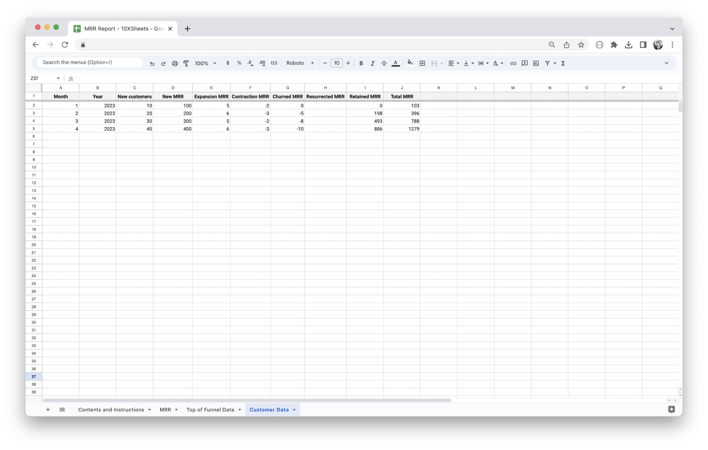Click the undo icon
Image resolution: width=708 pixels, height=450 pixels.
pyautogui.click(x=152, y=63)
